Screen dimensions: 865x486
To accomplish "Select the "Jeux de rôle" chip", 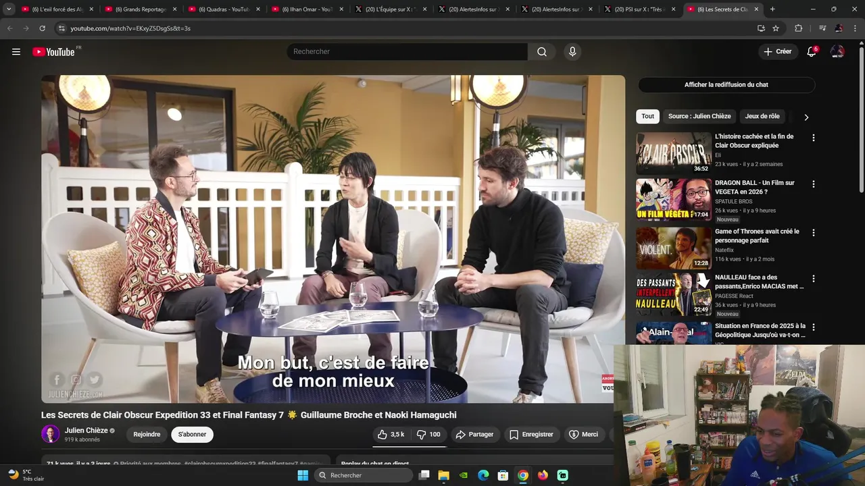I will pos(762,116).
